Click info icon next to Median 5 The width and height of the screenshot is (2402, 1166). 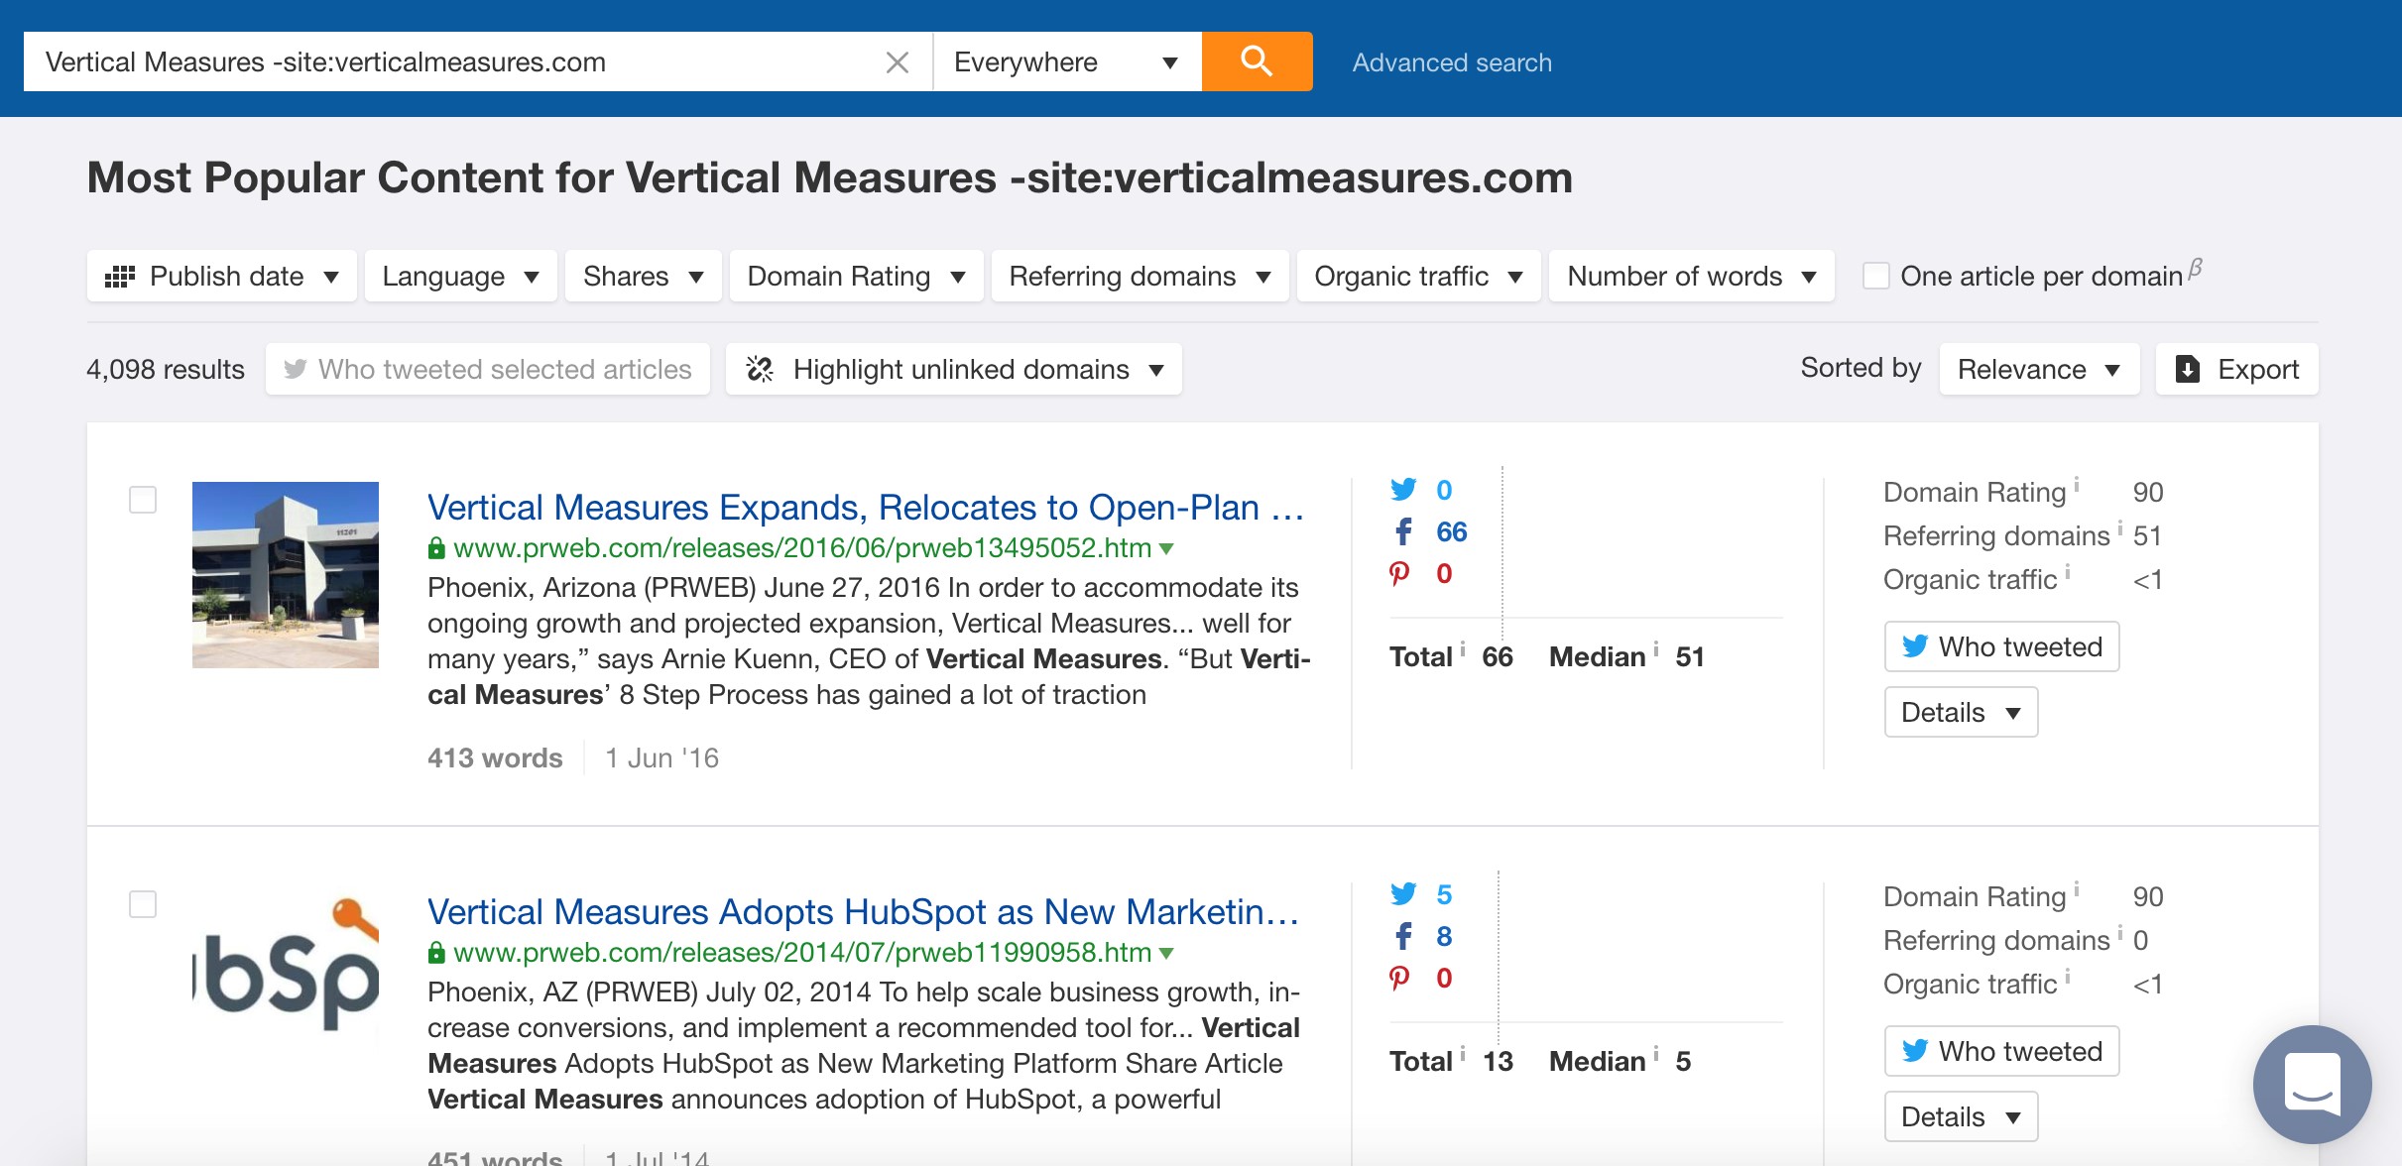[1656, 1053]
